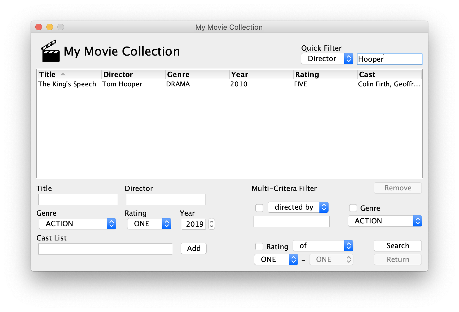
Task: Click the Quick Filter text field containing Hooper
Action: 389,59
